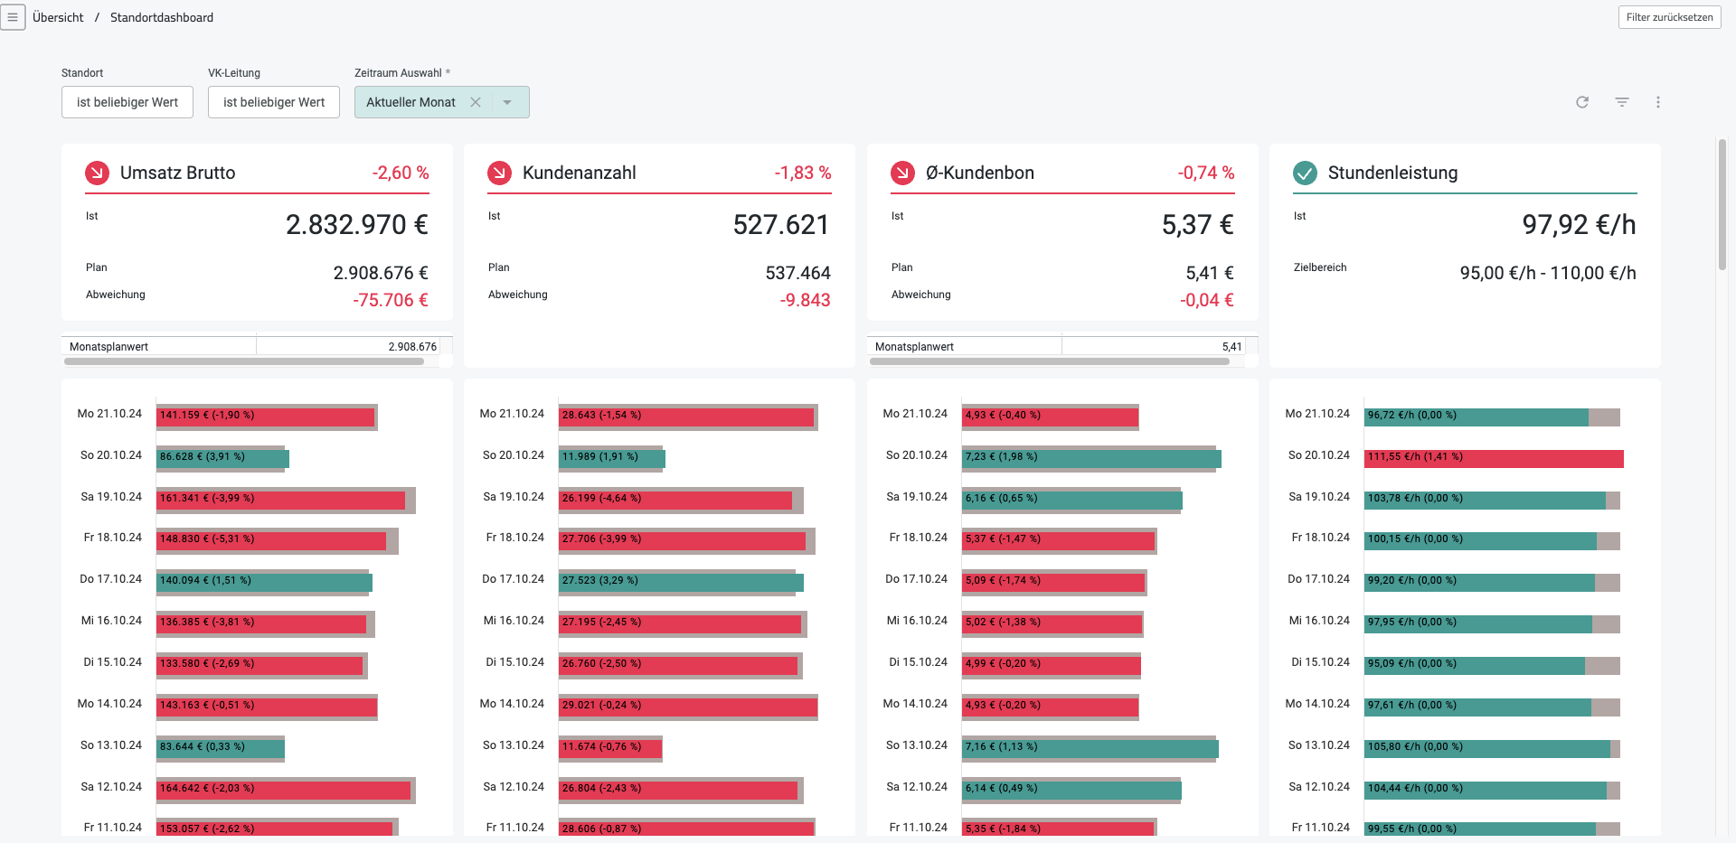
Task: Click the Ø-Kundenbon Monatsplanwert value 5,41
Action: click(x=1231, y=347)
